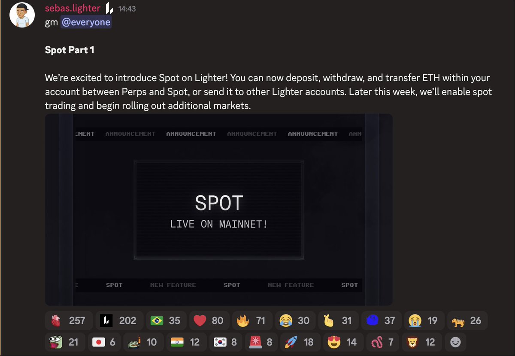Add the rocket reaction with 18
The width and height of the screenshot is (515, 356).
(300, 342)
